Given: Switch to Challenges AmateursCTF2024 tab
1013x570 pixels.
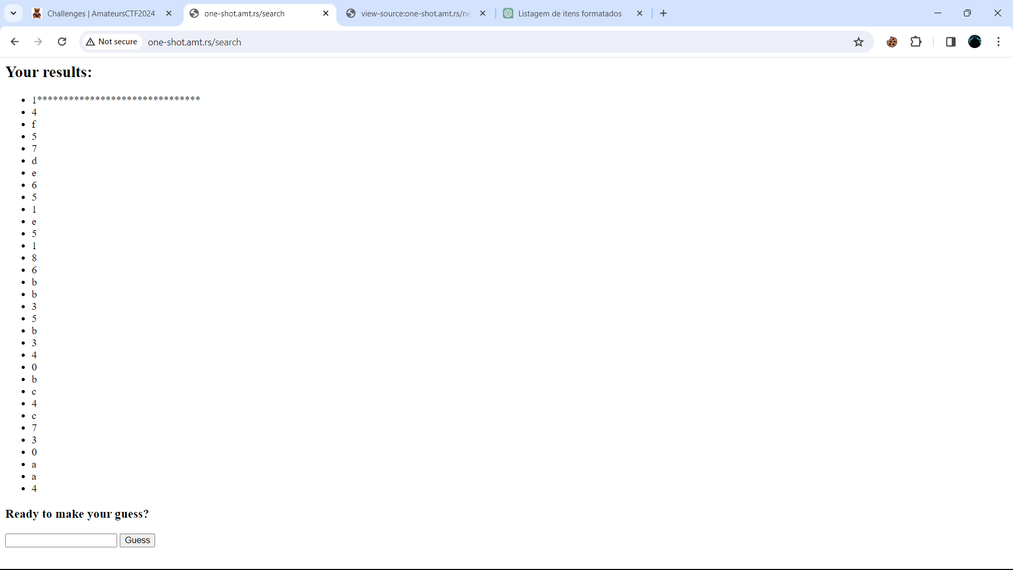Looking at the screenshot, I should coord(100,14).
